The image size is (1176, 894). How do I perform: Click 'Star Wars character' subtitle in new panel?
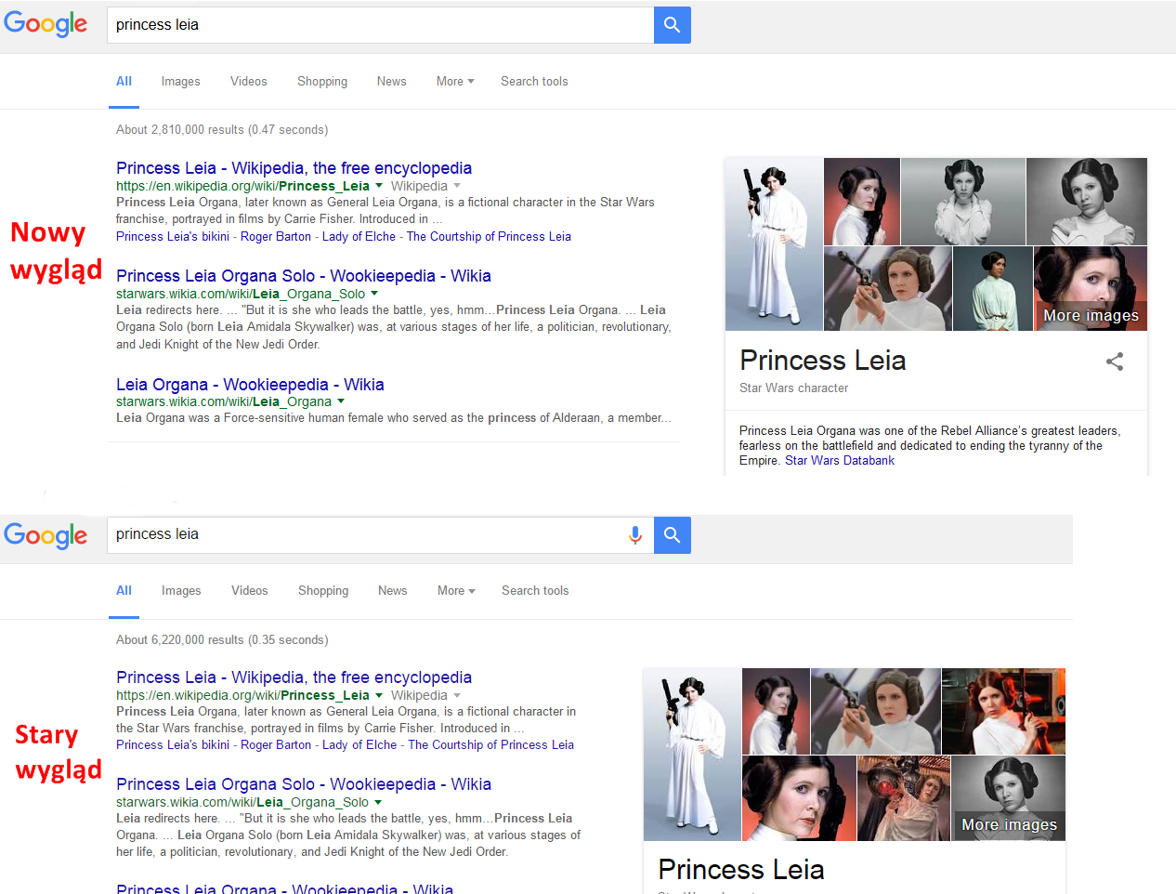click(x=794, y=388)
